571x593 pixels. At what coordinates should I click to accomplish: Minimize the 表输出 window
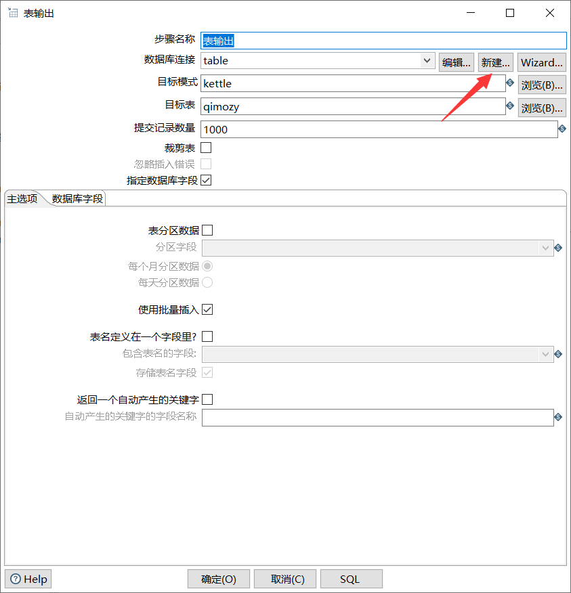click(470, 13)
